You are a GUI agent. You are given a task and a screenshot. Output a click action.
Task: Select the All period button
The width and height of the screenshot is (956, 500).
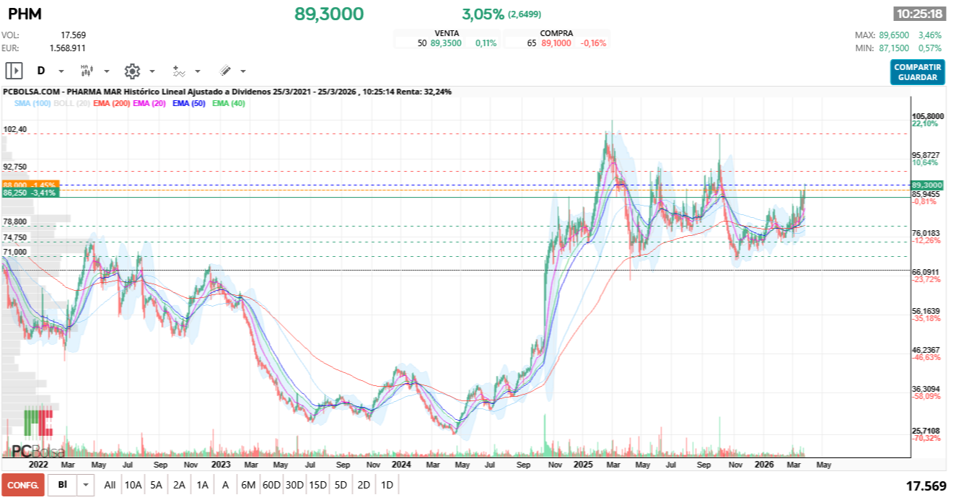(110, 486)
